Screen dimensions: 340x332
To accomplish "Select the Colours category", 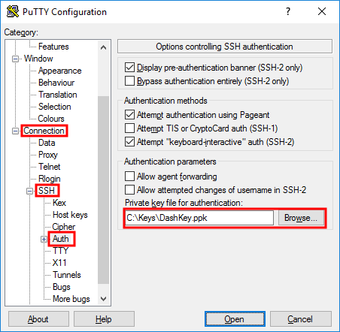I will tap(51, 119).
